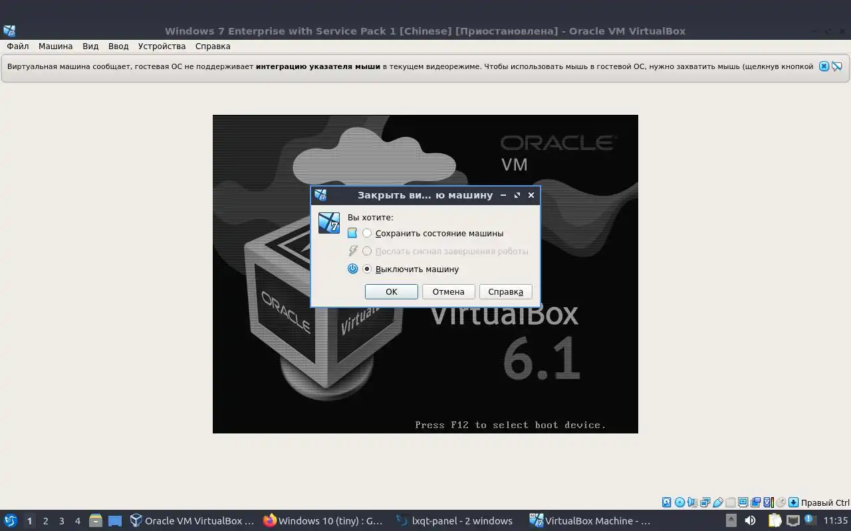Click the virtualization features V icon
Viewport: 851px width, 531px height.
769,502
